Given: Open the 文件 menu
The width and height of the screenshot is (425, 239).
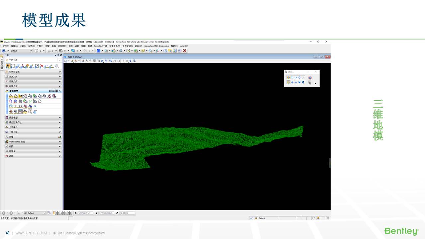Looking at the screenshot, I should click(x=6, y=46).
